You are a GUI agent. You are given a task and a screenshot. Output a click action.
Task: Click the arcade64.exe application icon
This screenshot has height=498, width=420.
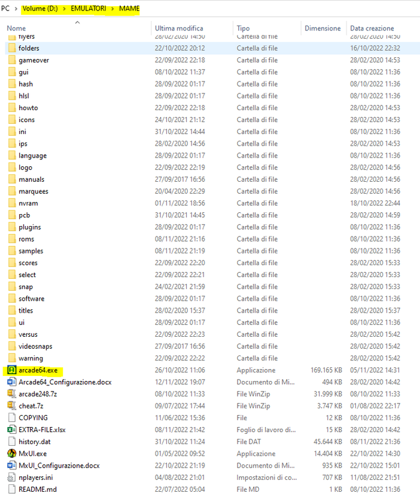[12, 370]
